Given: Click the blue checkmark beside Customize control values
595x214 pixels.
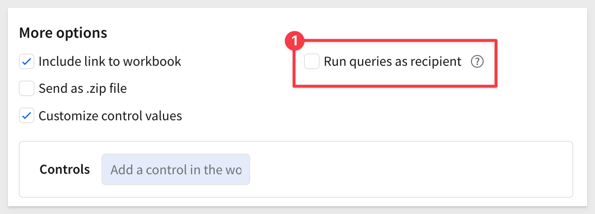Looking at the screenshot, I should [x=27, y=116].
